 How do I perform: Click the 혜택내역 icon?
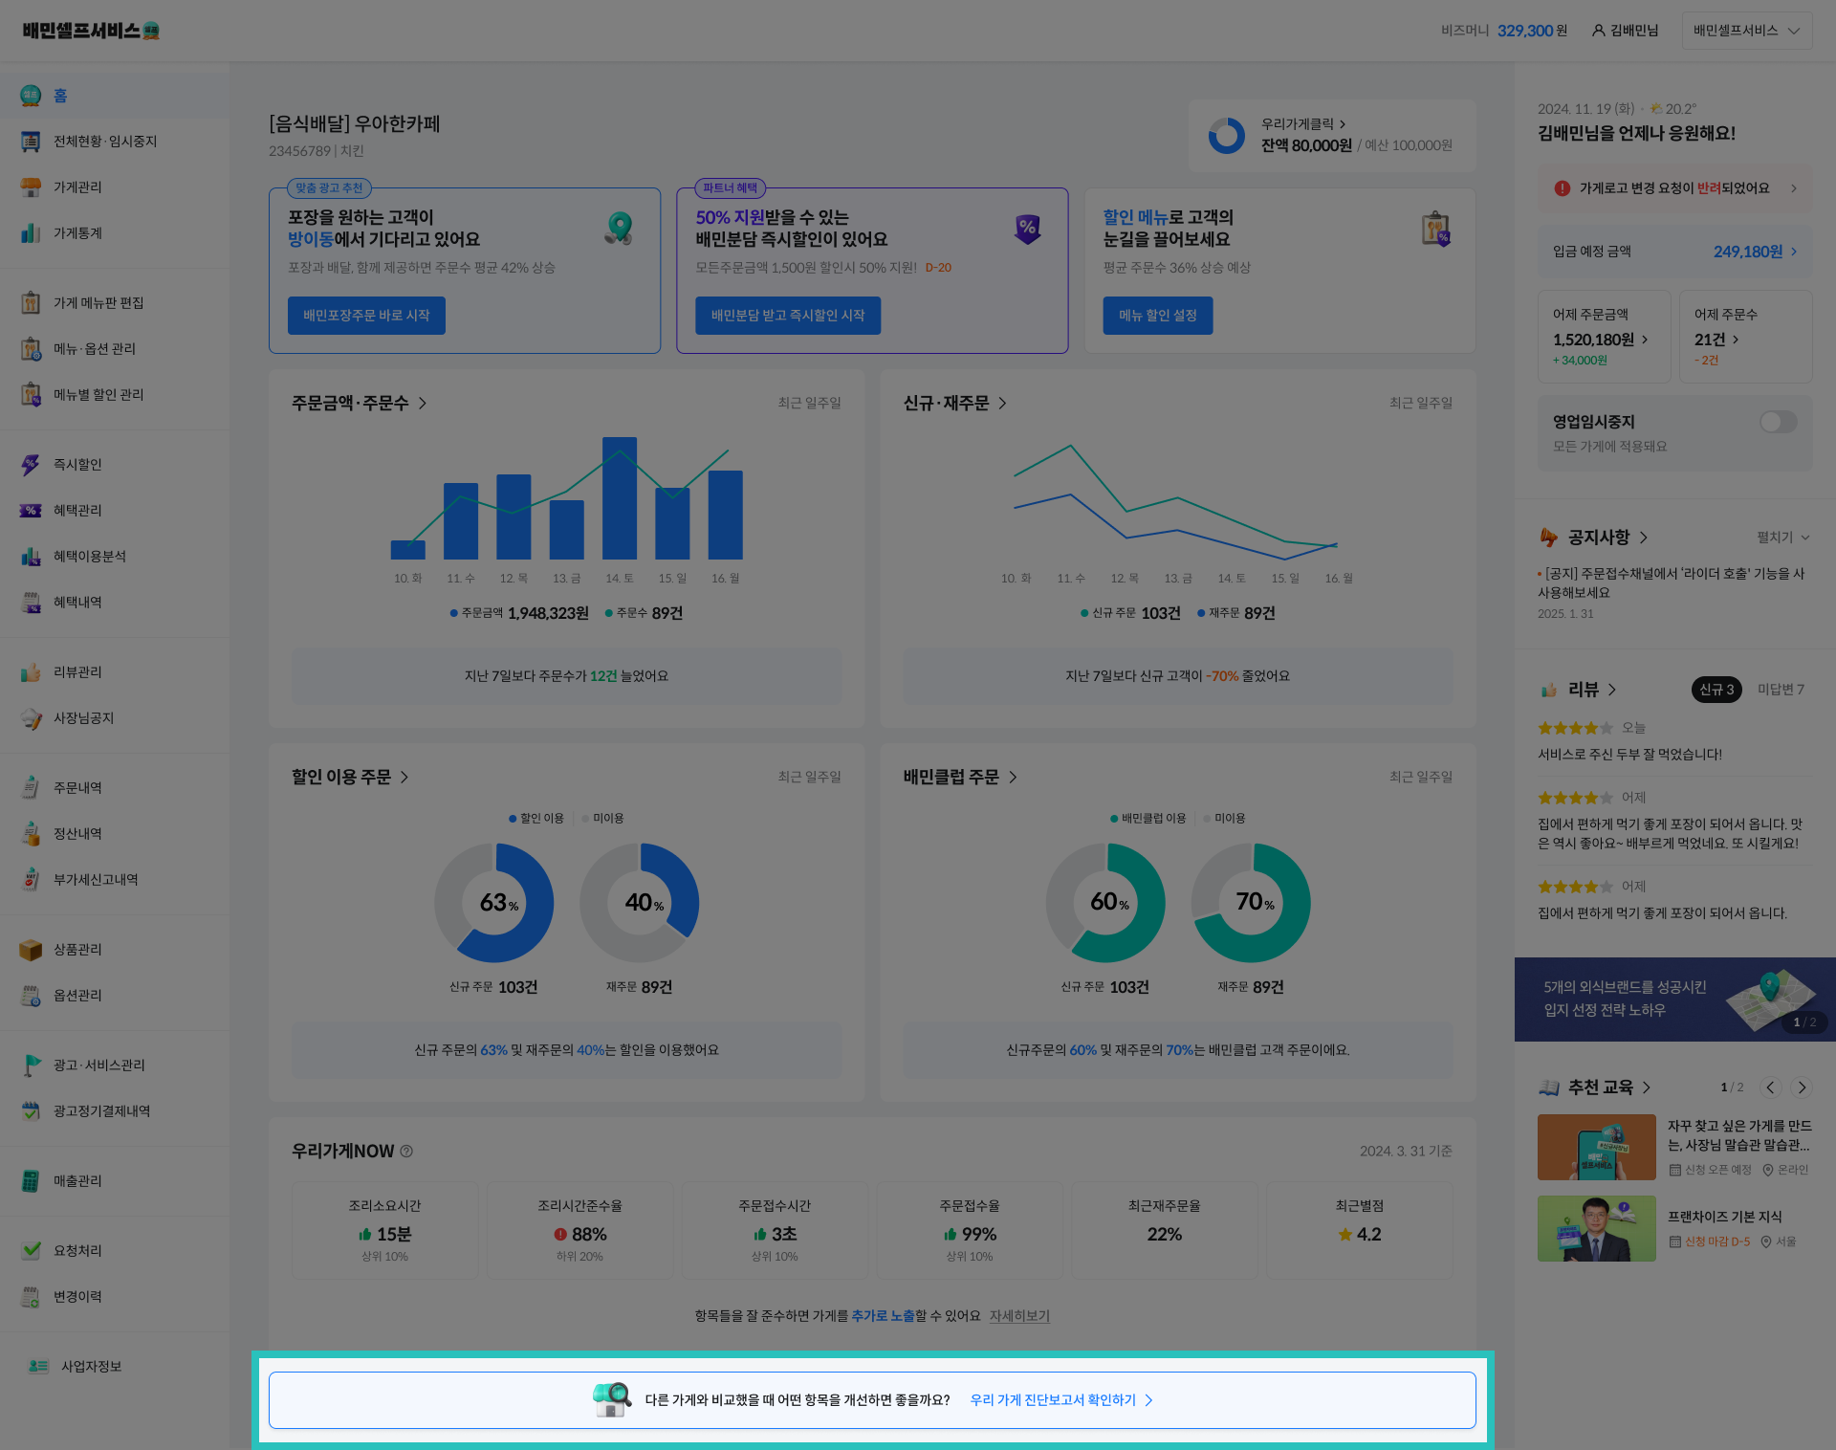point(31,603)
